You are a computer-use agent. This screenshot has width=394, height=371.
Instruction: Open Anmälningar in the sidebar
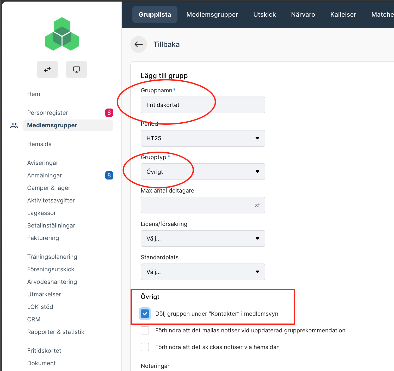(45, 175)
